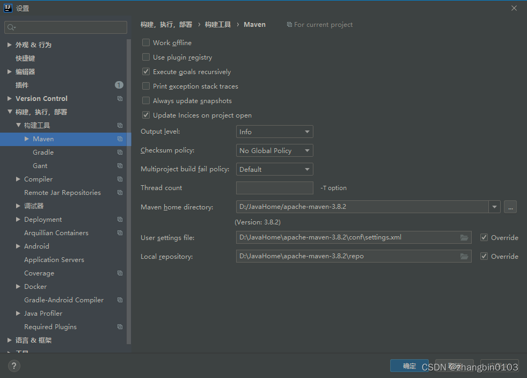Click the project-level icon beside Deployment
The image size is (527, 378).
click(x=120, y=220)
